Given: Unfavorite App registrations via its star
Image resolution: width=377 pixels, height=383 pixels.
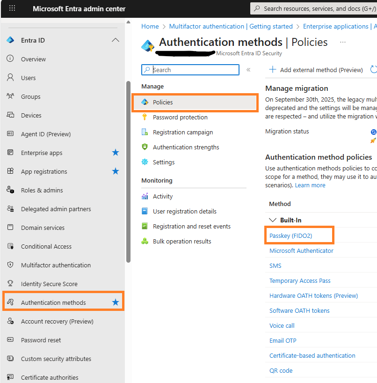Looking at the screenshot, I should [115, 171].
